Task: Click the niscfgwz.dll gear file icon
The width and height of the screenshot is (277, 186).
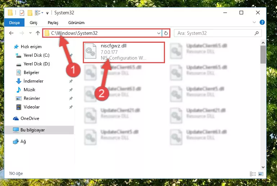Action: click(x=90, y=51)
